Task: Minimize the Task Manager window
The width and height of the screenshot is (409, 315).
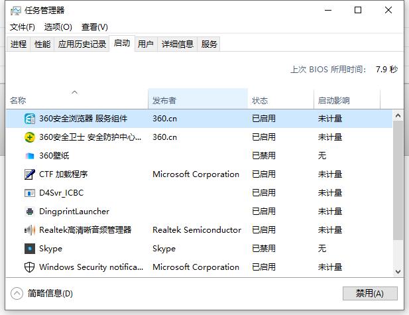Action: [328, 11]
